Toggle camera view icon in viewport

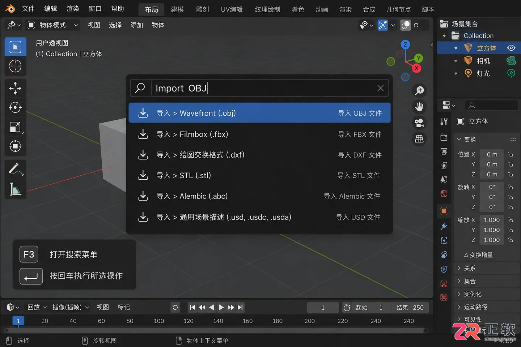point(419,123)
